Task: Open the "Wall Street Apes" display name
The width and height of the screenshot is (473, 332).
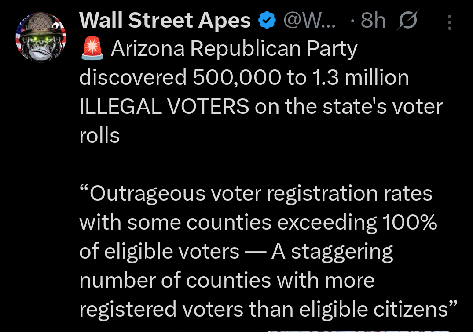Action: [x=165, y=21]
